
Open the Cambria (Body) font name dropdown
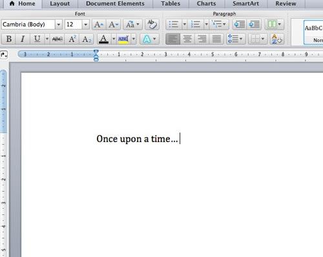click(x=59, y=25)
